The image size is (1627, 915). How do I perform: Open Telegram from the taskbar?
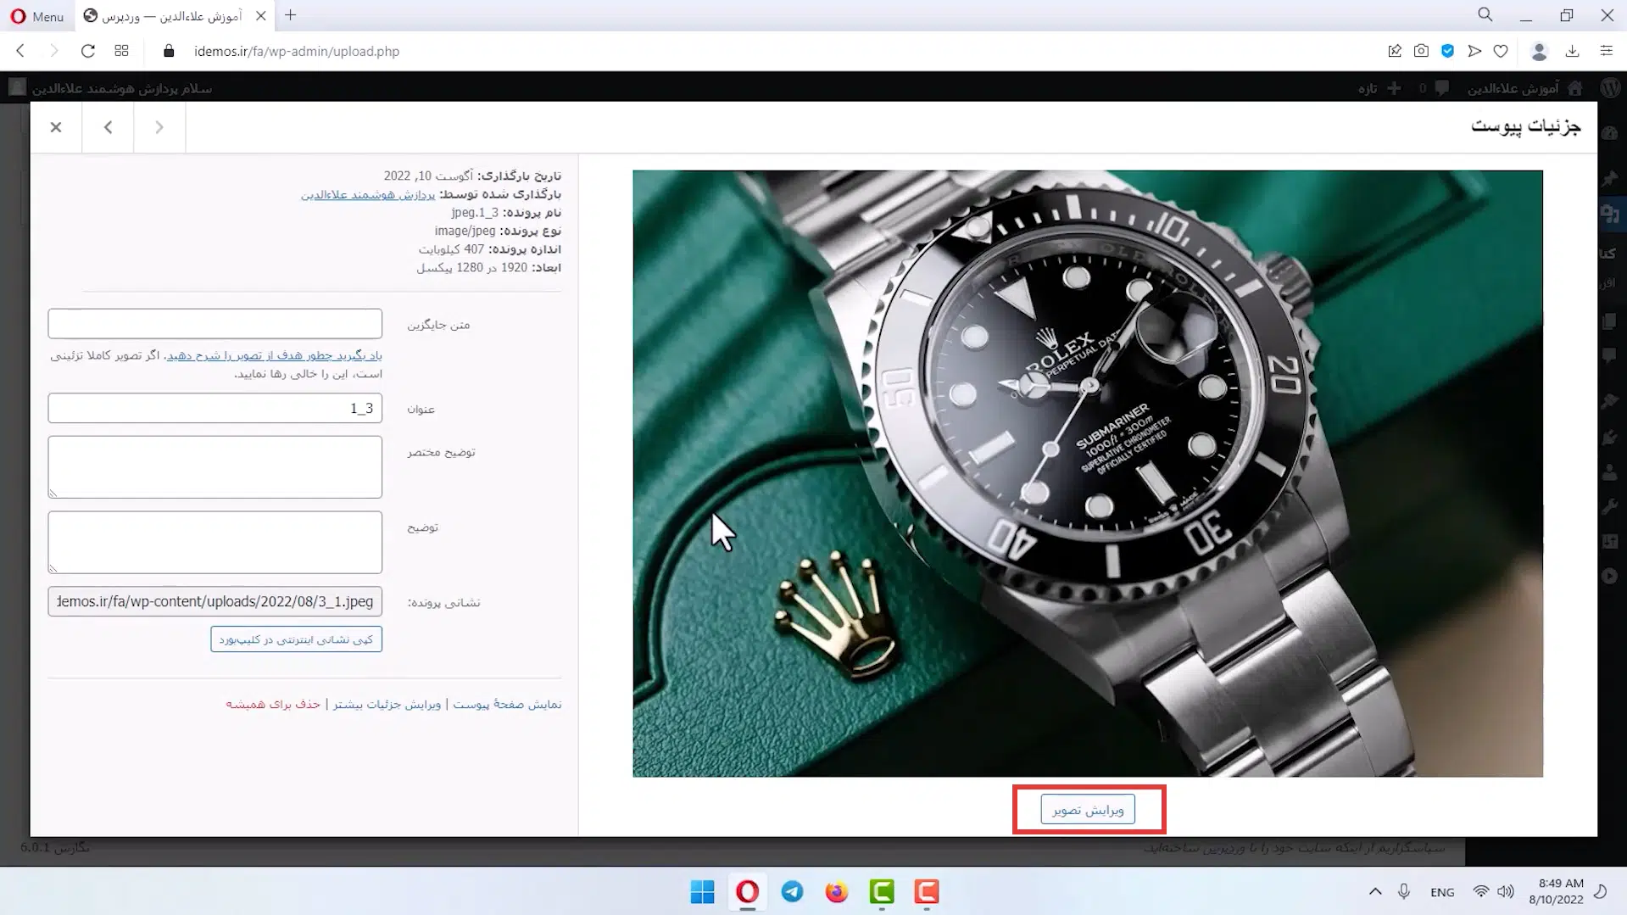click(x=792, y=892)
